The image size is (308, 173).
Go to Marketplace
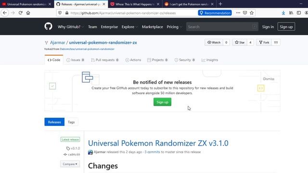pos(153,27)
